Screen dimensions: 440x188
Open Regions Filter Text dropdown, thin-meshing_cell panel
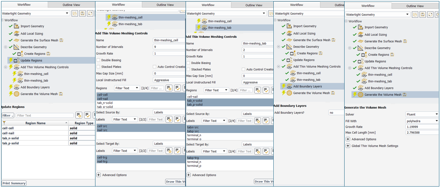click(x=127, y=88)
